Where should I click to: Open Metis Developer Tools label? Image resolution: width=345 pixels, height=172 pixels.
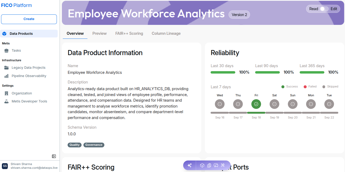point(29,101)
